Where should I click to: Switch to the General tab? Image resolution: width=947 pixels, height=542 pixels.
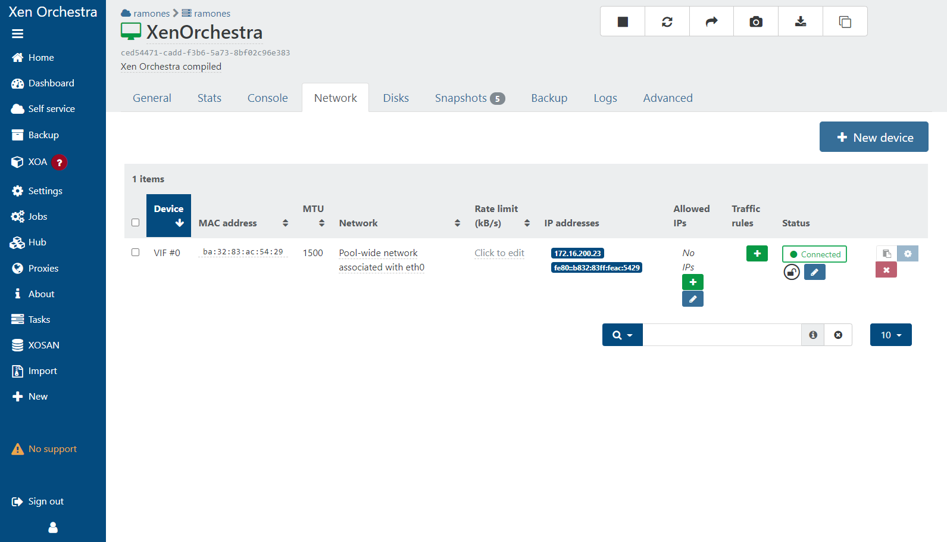click(x=152, y=98)
